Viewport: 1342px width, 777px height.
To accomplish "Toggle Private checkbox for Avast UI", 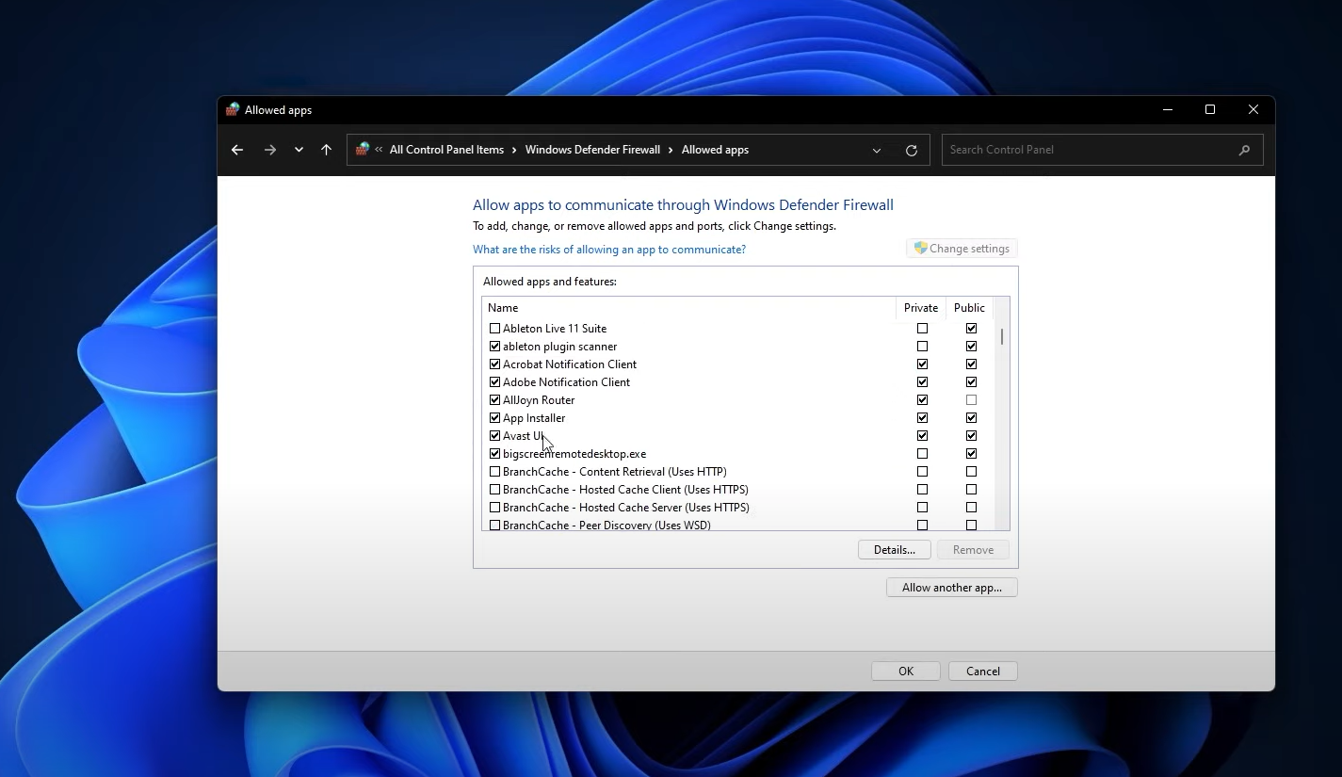I will click(x=922, y=436).
